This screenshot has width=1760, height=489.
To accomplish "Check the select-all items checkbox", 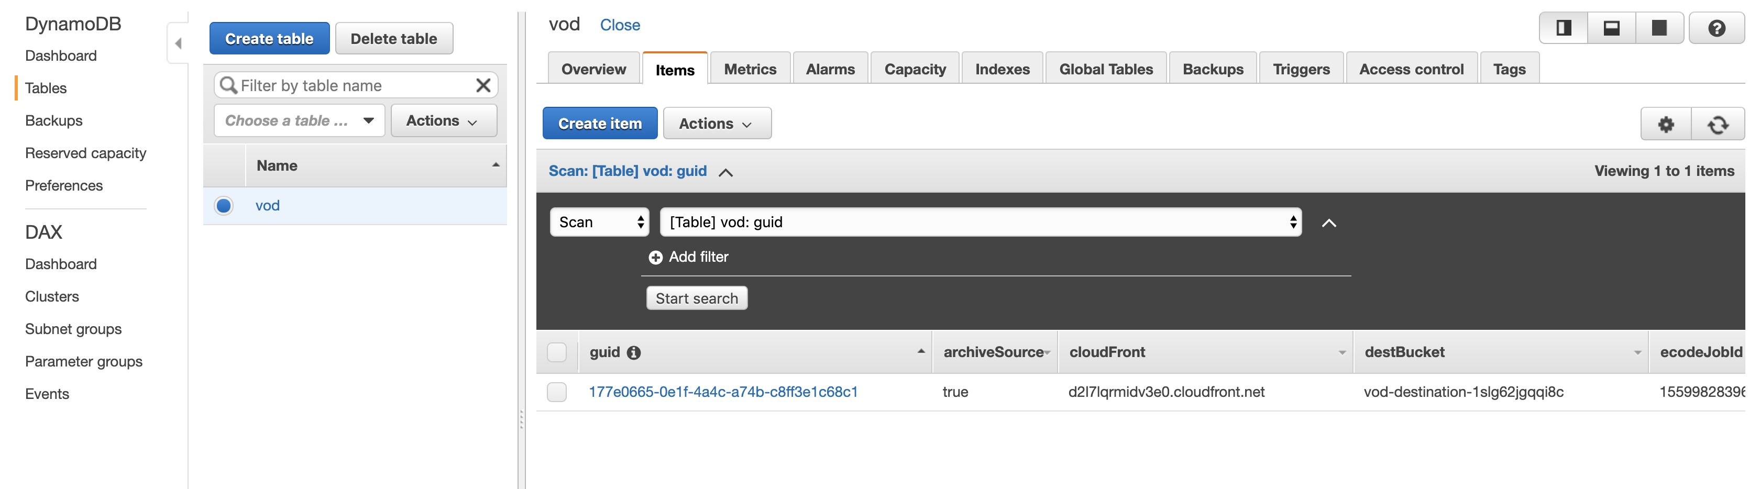I will (x=557, y=352).
